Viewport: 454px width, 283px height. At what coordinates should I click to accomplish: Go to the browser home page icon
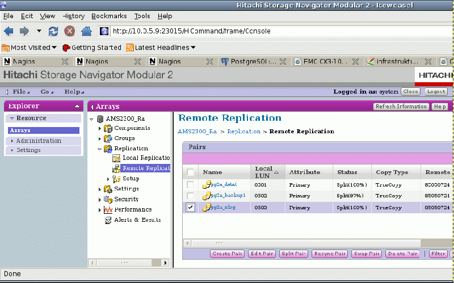click(86, 31)
